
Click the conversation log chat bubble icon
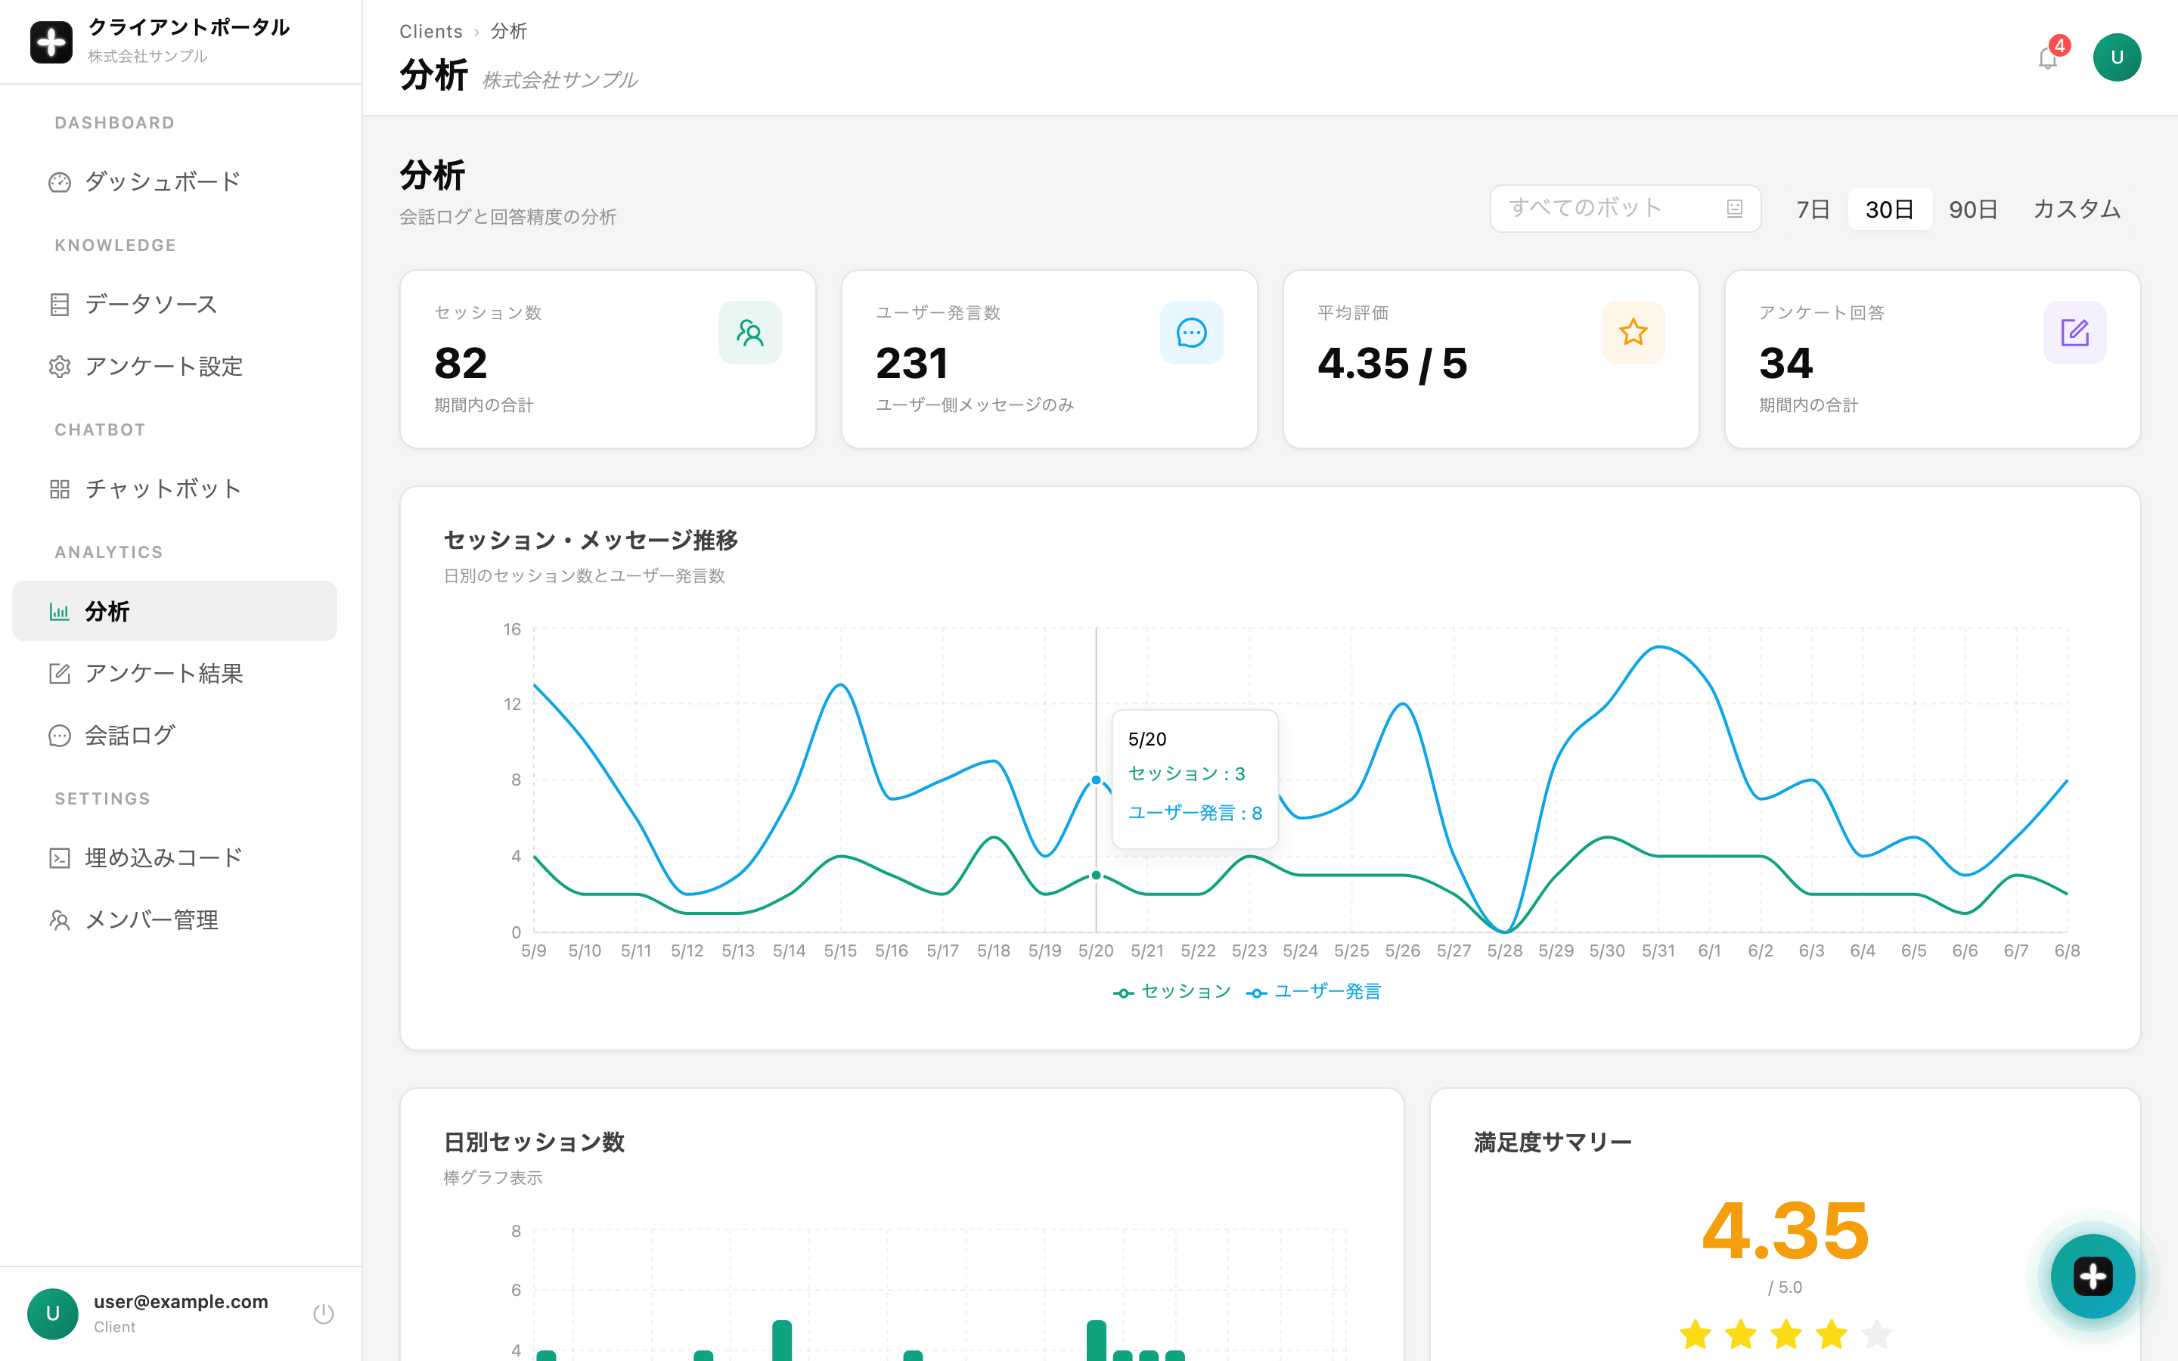(60, 736)
